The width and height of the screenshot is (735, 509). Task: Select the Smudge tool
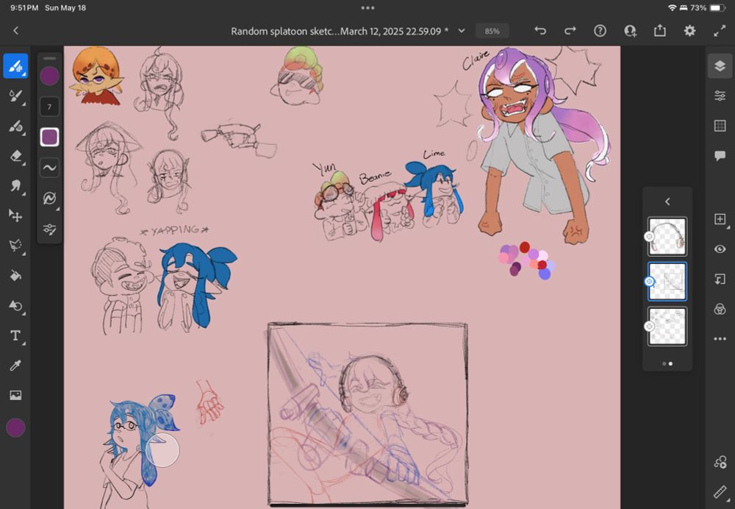15,186
